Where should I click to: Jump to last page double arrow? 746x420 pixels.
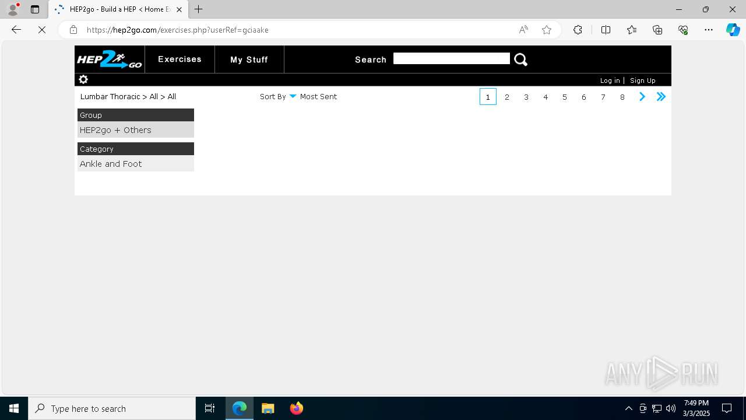tap(661, 97)
